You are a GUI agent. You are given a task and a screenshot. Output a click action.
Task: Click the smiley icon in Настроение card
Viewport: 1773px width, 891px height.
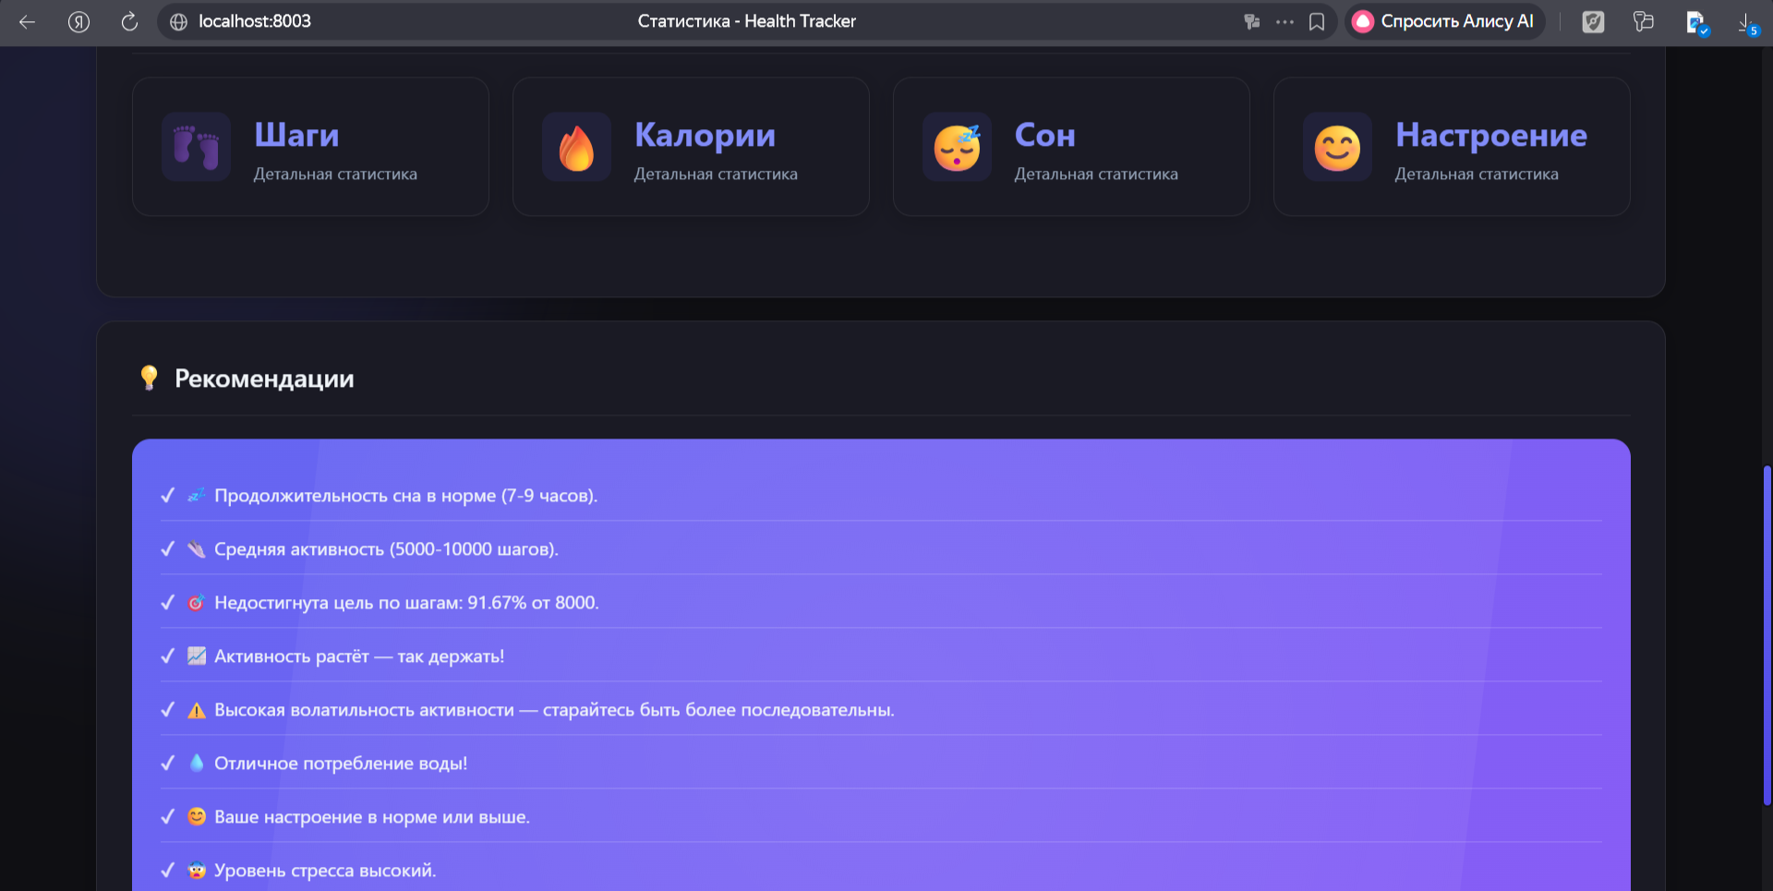1337,147
